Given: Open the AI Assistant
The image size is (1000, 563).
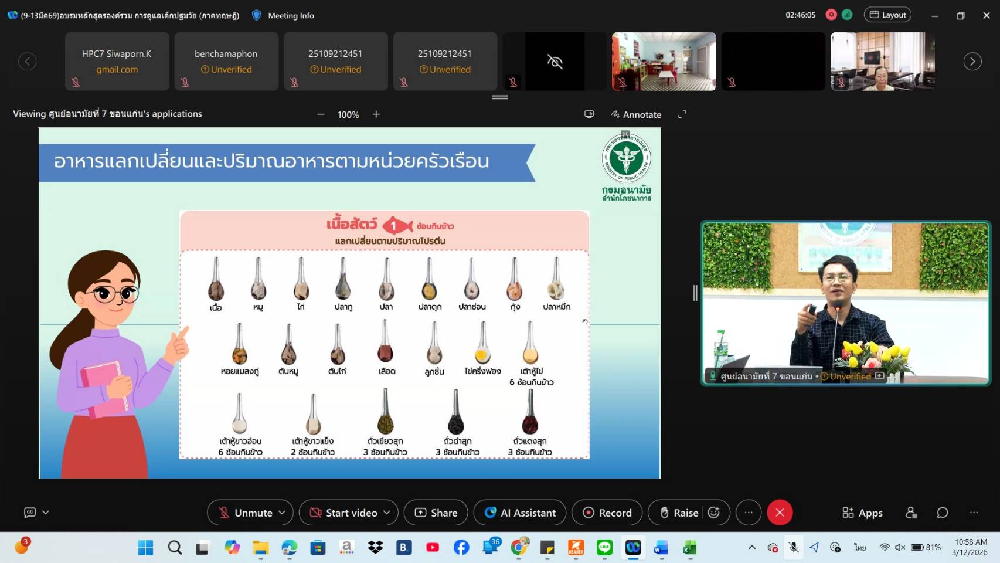Looking at the screenshot, I should pos(519,513).
